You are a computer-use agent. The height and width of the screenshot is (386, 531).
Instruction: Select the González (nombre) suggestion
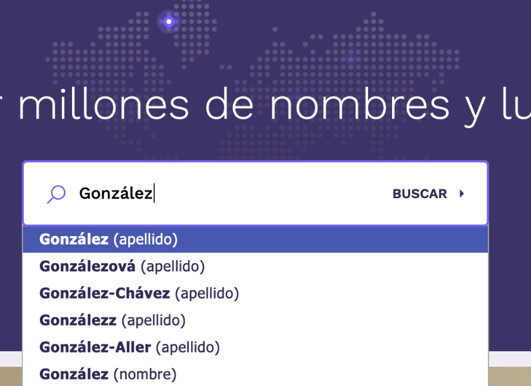[x=107, y=374]
